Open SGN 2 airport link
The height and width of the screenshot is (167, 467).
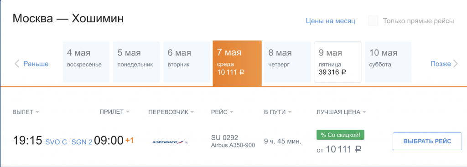click(x=82, y=142)
